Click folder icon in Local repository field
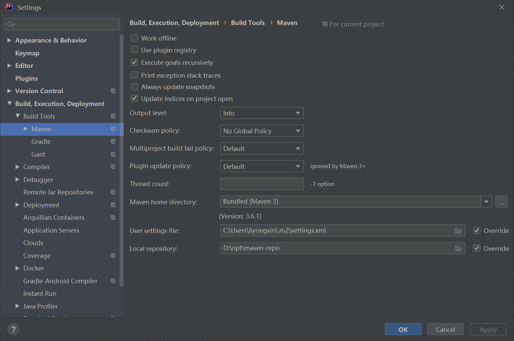514x341 pixels. click(x=458, y=248)
